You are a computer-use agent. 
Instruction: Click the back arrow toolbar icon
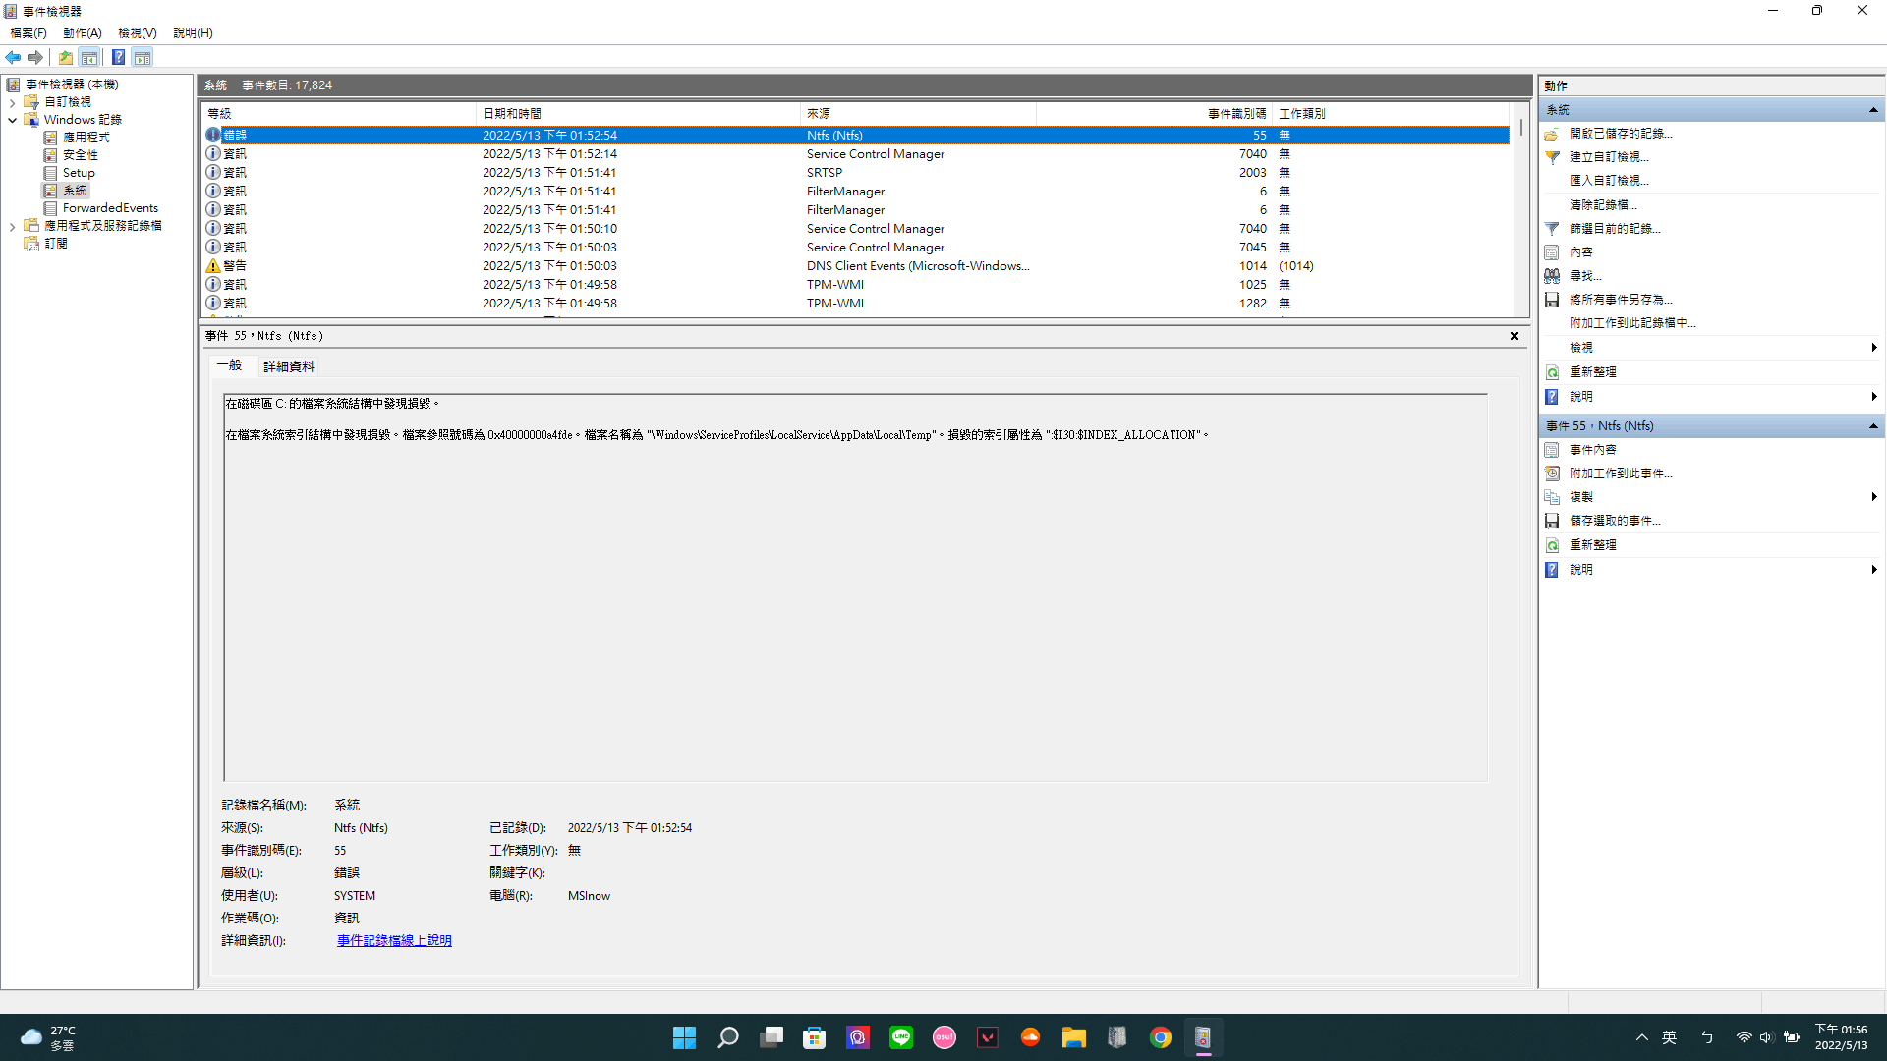(13, 57)
